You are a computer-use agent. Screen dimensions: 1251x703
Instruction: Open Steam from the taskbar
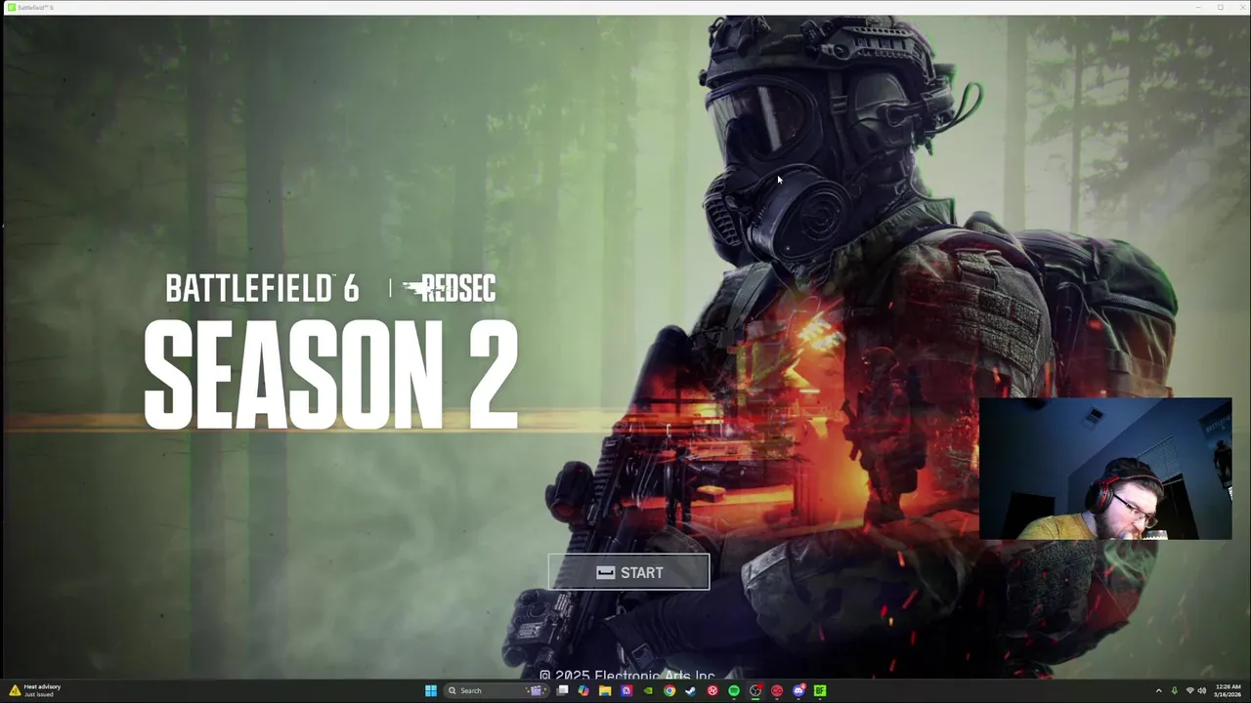(x=690, y=691)
